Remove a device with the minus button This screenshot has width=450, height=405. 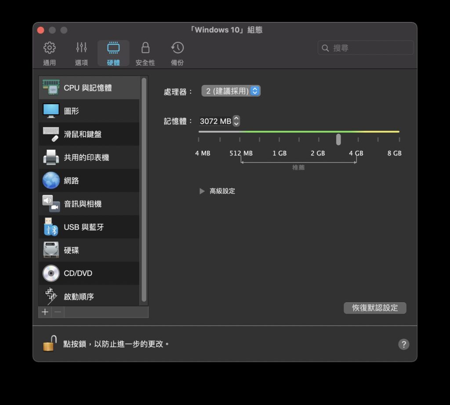coord(58,312)
